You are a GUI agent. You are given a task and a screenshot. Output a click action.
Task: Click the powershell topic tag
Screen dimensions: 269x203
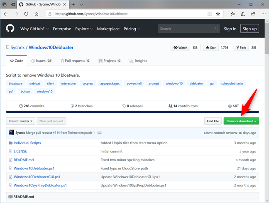pos(134,84)
